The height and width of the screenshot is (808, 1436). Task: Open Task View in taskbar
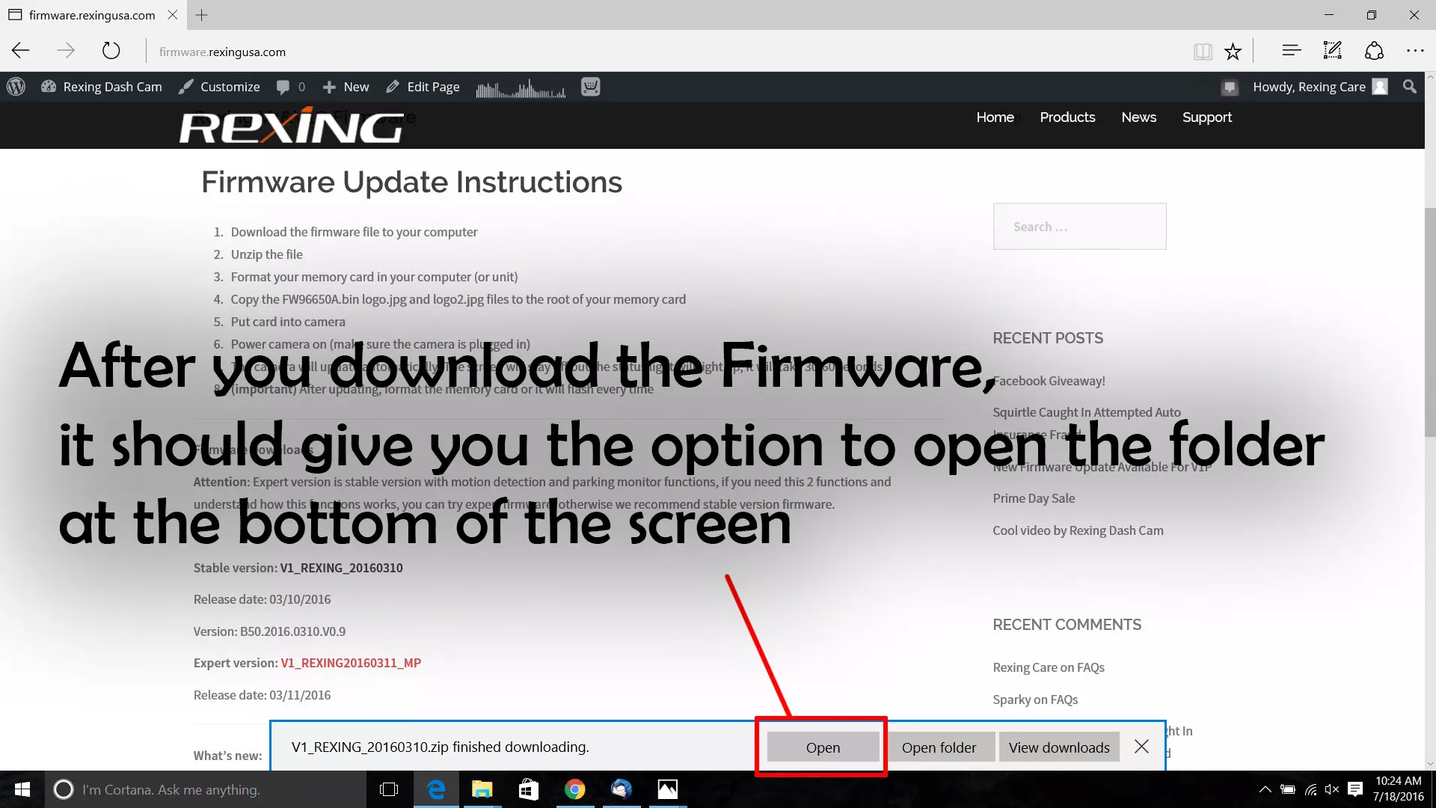coord(389,789)
